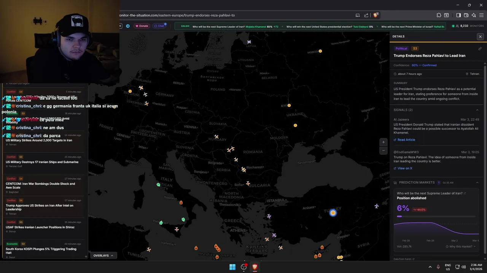The height and width of the screenshot is (273, 487).
Task: Click the selected Turkey event marker
Action: tap(333, 213)
